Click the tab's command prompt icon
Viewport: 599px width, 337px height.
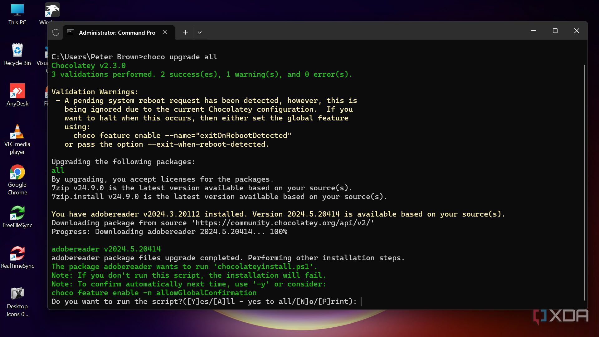(x=71, y=32)
